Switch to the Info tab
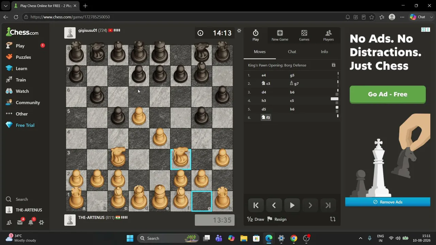The height and width of the screenshot is (245, 436). [324, 52]
